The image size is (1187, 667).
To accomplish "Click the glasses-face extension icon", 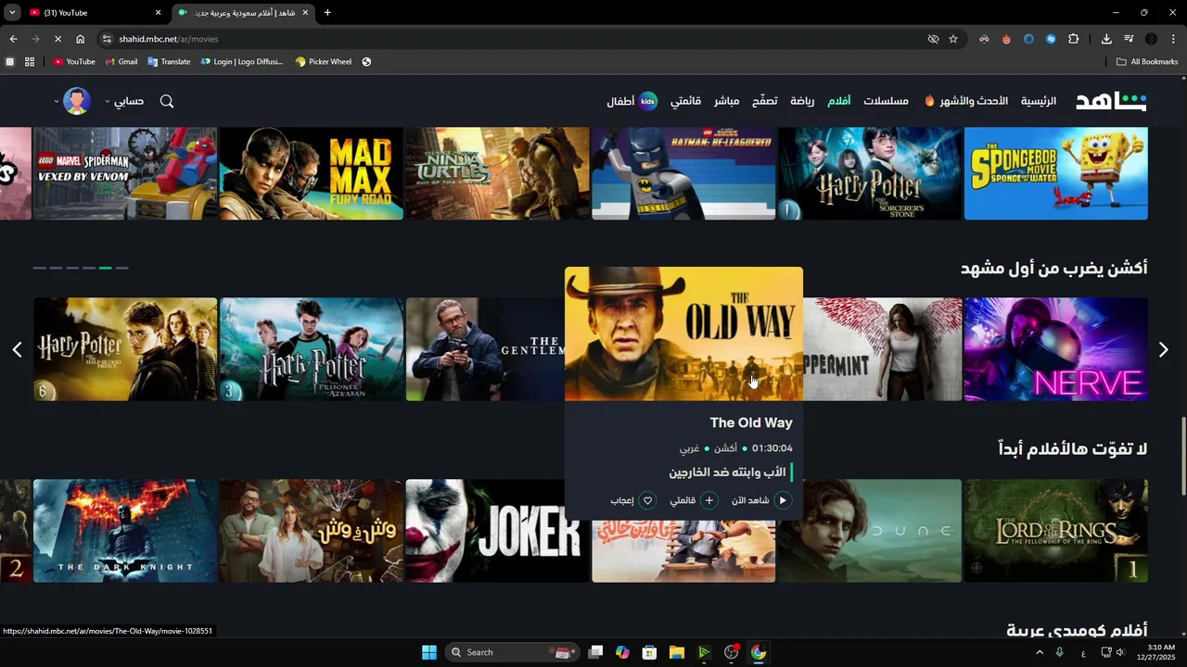I will click(x=984, y=39).
